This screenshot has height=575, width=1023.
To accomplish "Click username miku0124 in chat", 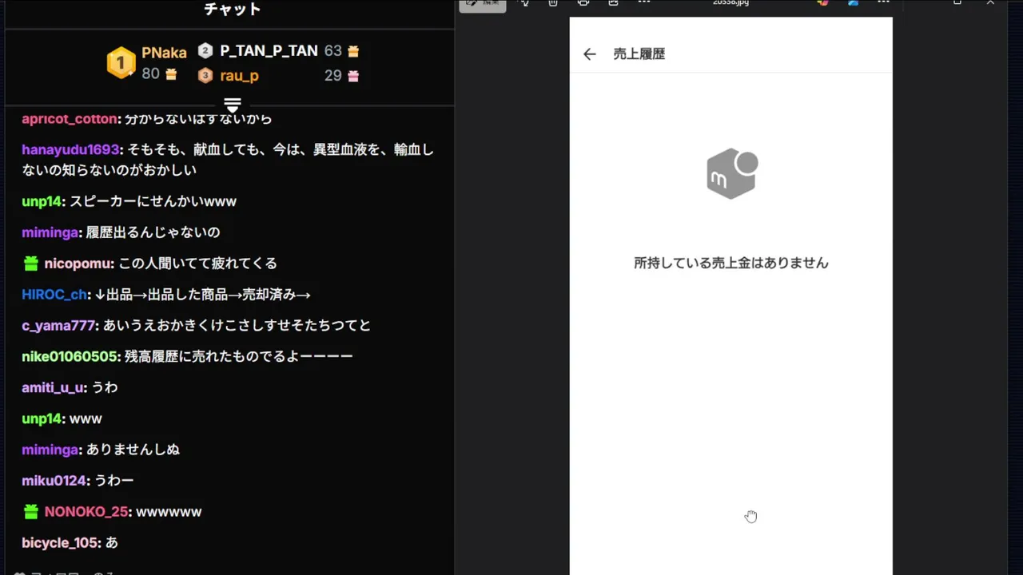I will click(x=54, y=481).
